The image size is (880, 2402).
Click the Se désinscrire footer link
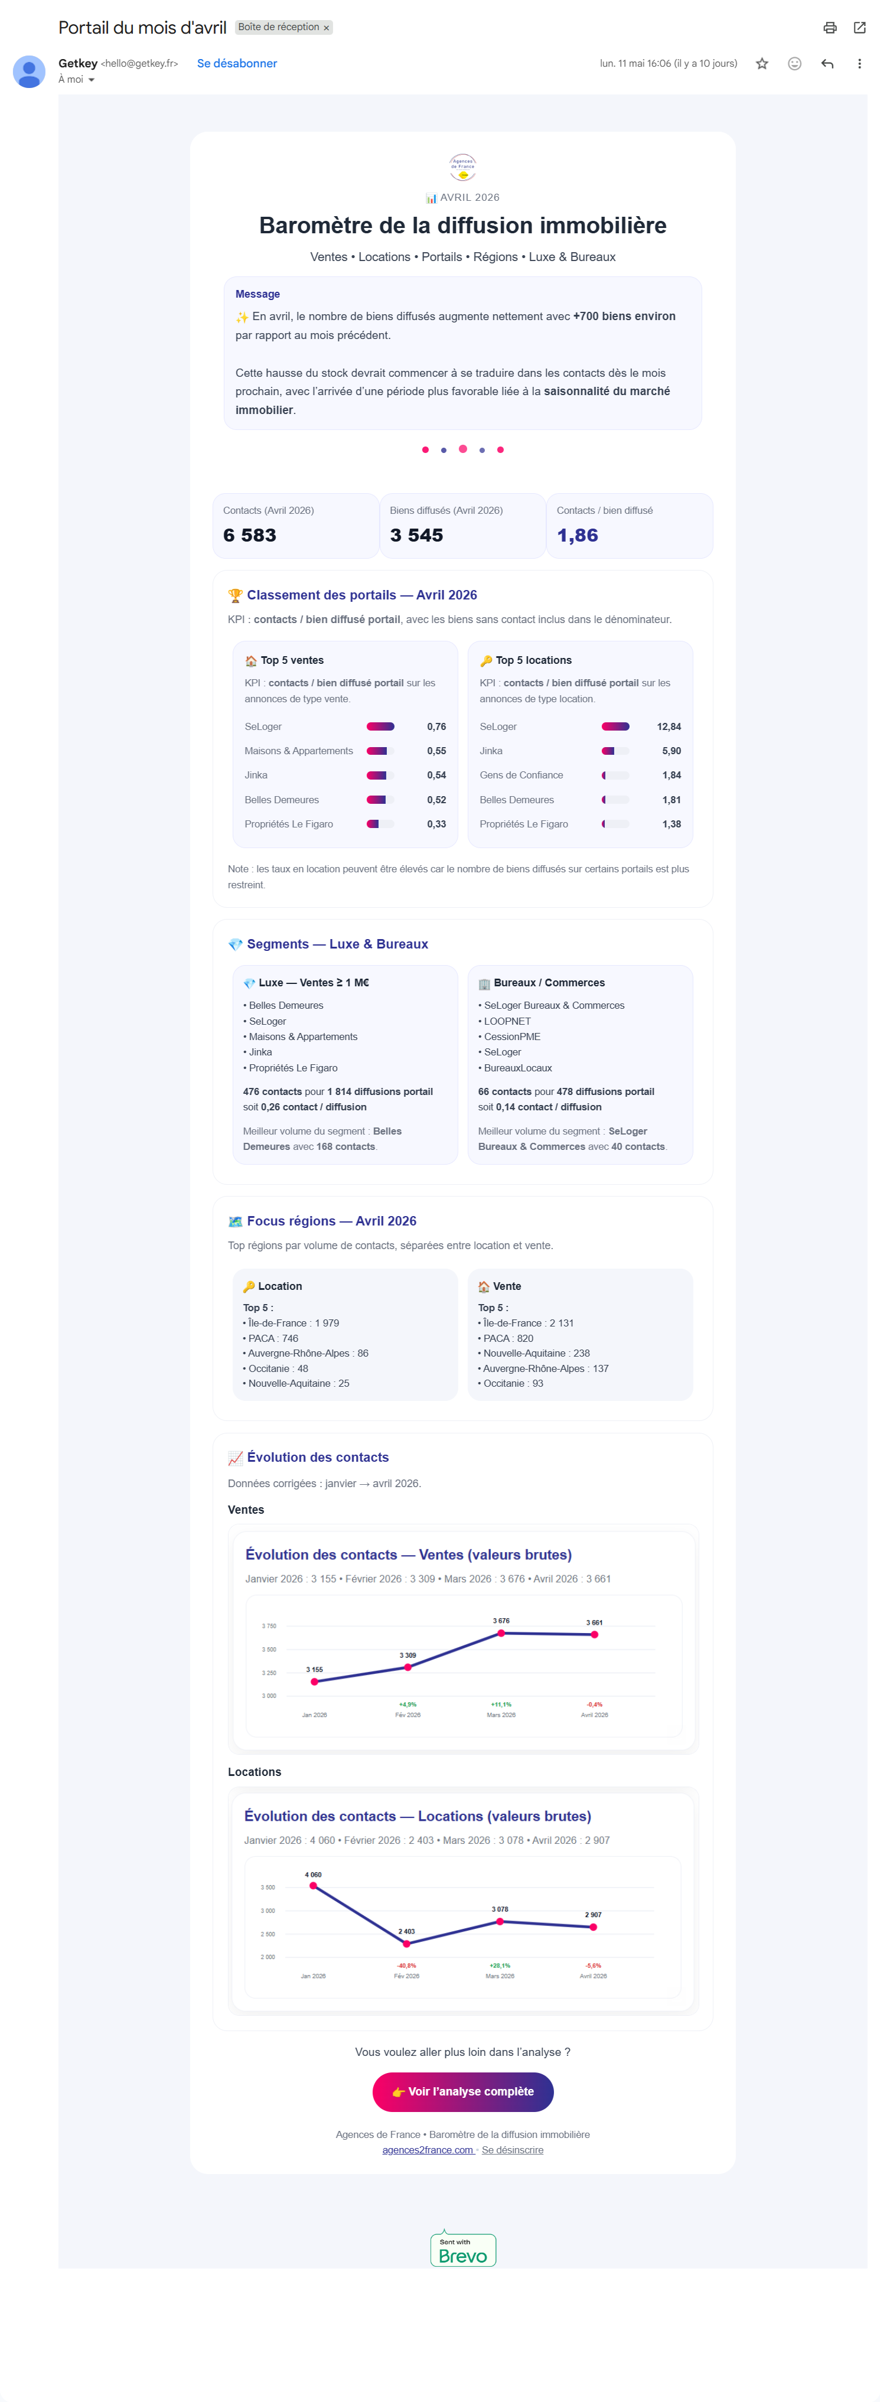(512, 2149)
